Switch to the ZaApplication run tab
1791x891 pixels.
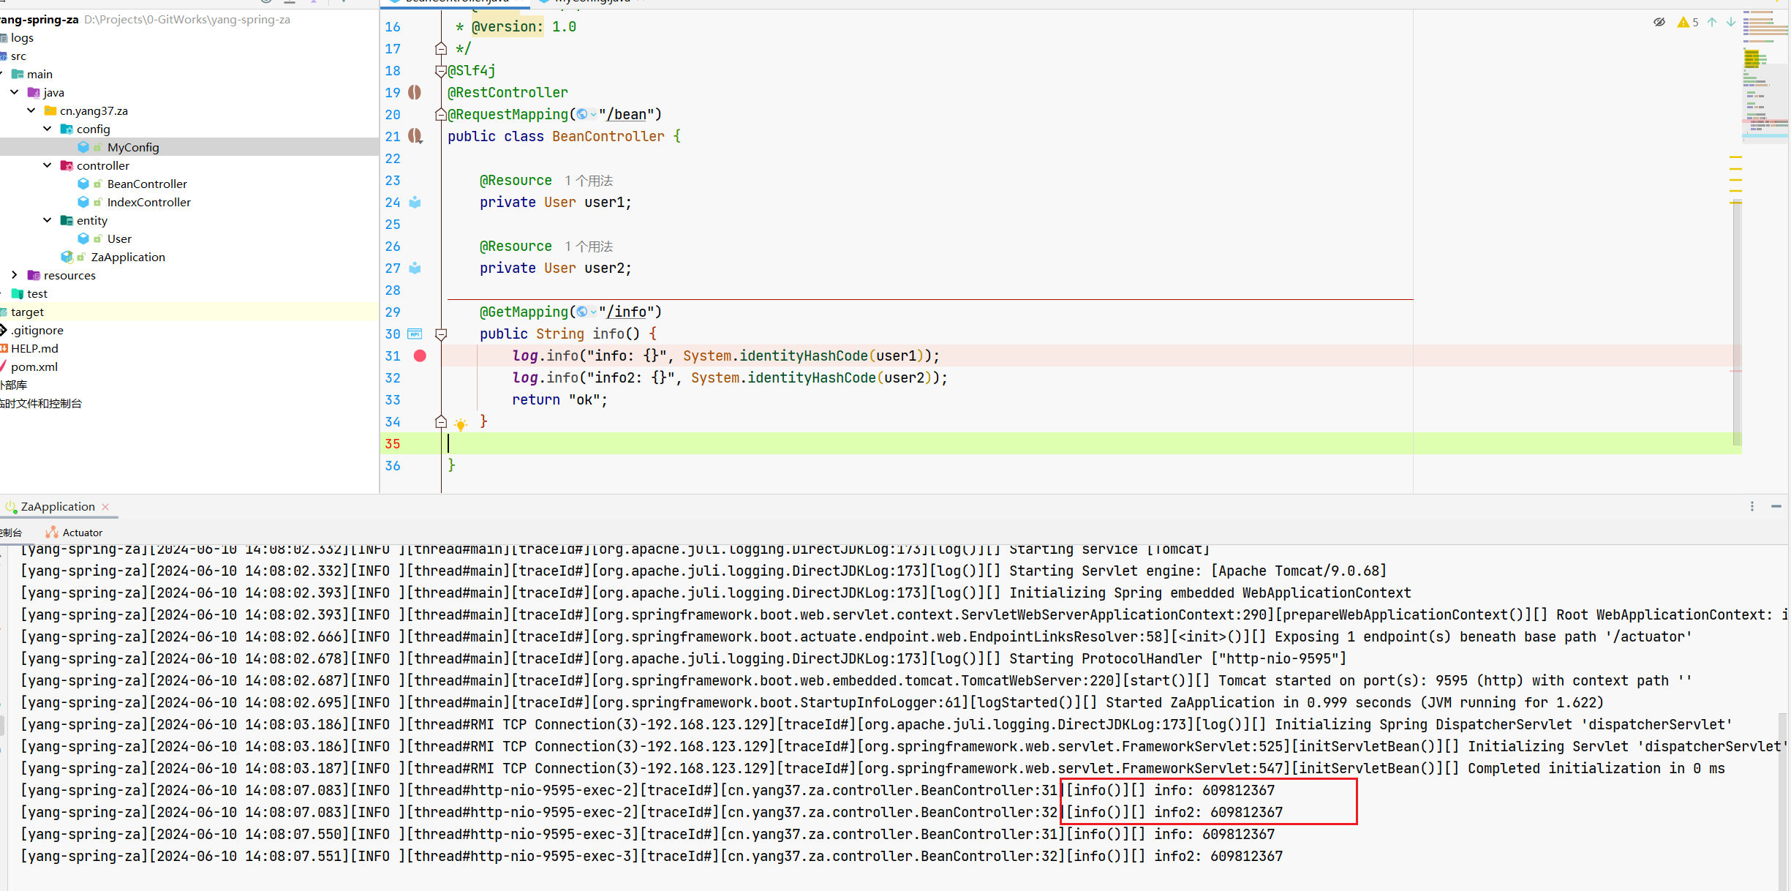(x=58, y=506)
